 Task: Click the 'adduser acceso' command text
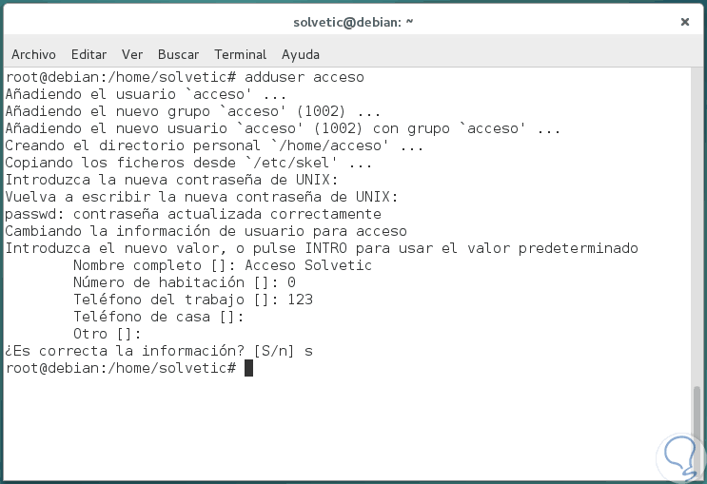point(304,76)
